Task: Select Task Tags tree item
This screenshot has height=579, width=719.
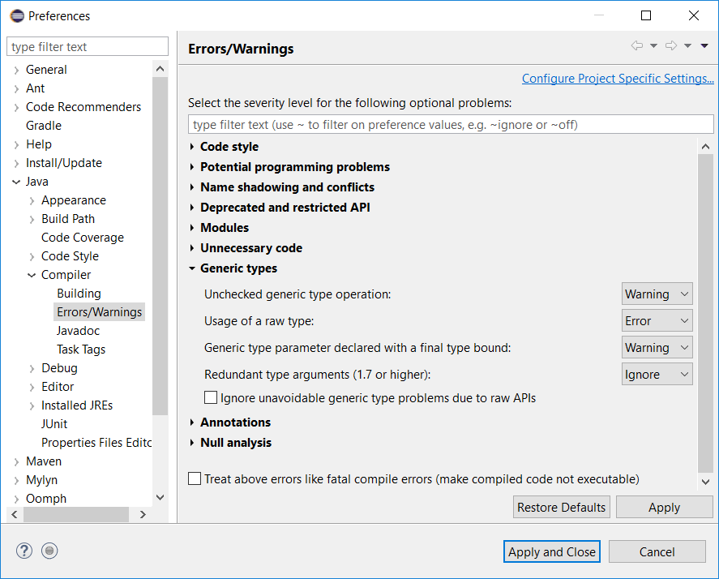Action: click(81, 350)
